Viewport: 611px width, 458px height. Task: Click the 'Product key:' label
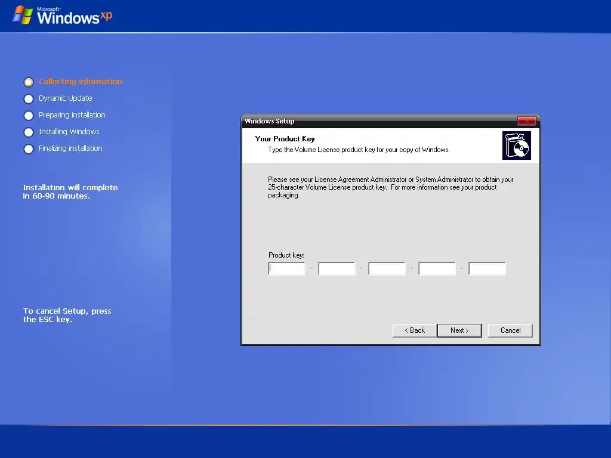click(x=286, y=255)
